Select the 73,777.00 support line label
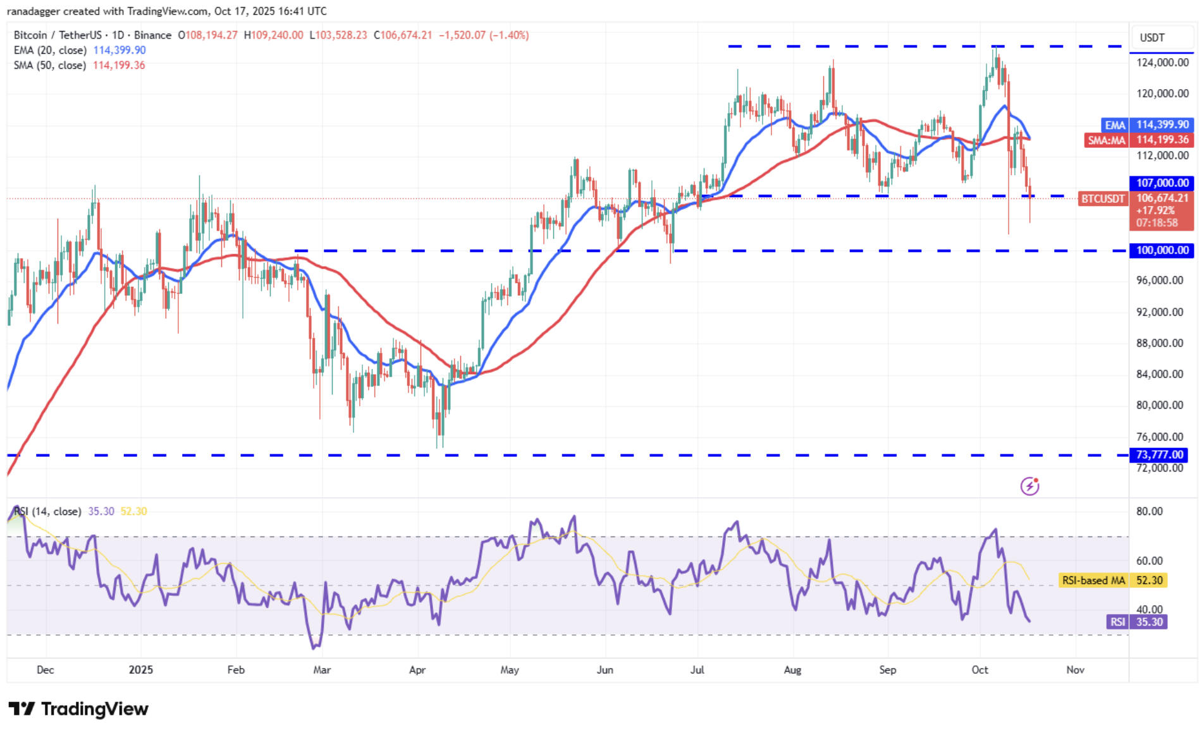1204x733 pixels. (1159, 455)
